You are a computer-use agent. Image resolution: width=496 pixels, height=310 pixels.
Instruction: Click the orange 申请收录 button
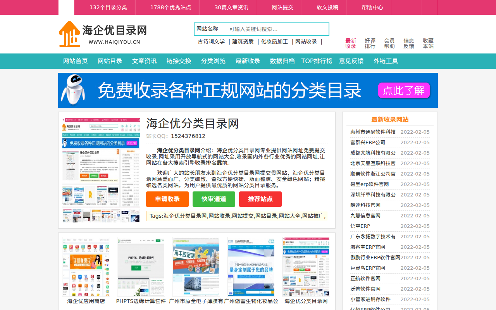167,199
